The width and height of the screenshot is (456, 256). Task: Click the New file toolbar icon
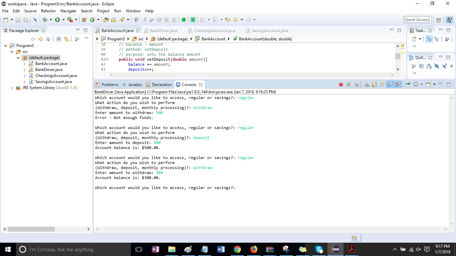pos(6,20)
